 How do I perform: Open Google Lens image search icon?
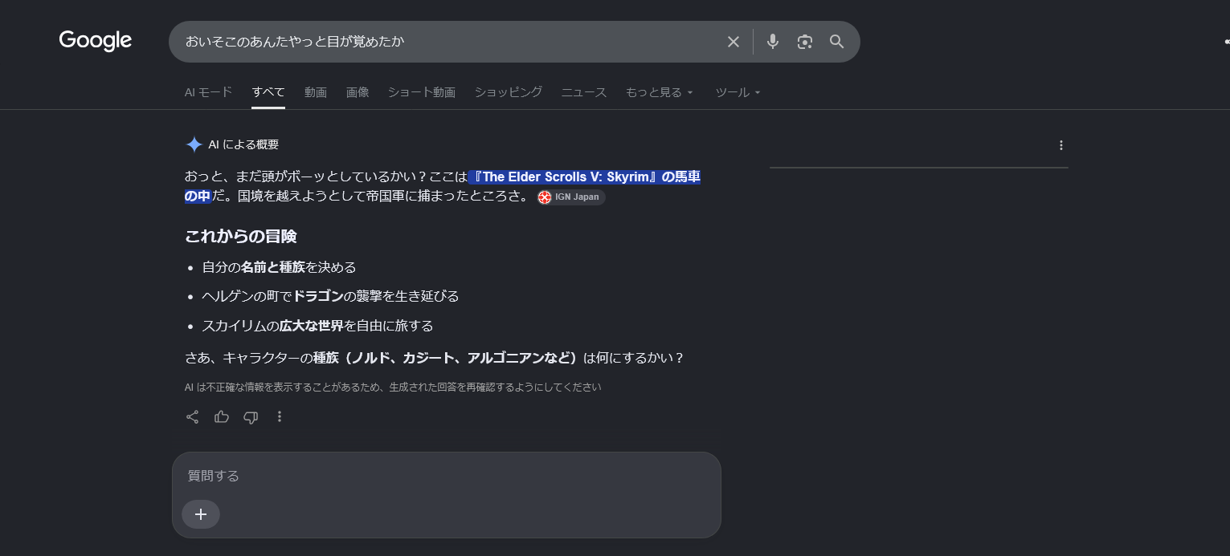tap(805, 42)
